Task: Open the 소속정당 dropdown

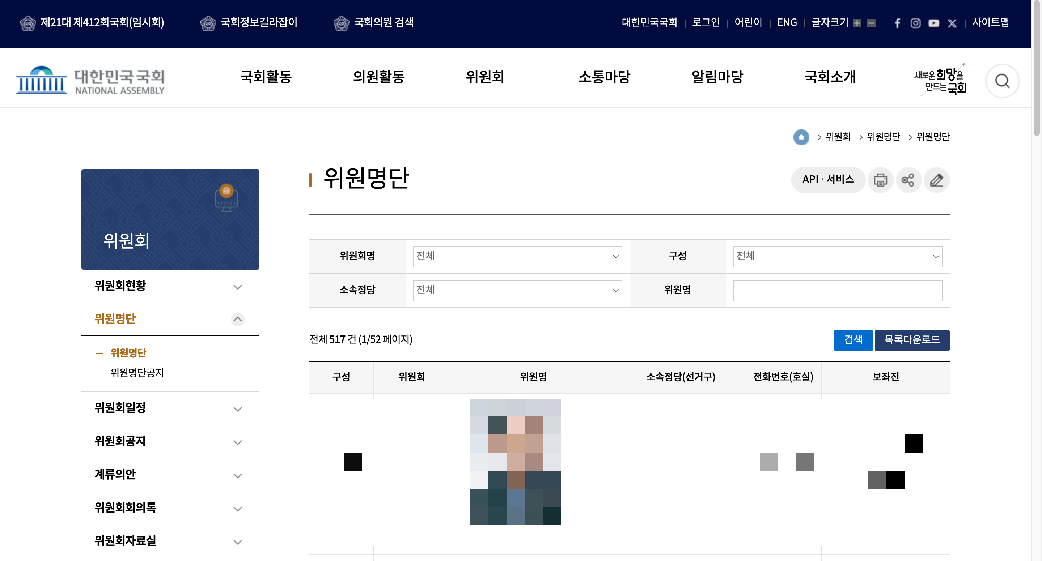Action: (517, 290)
